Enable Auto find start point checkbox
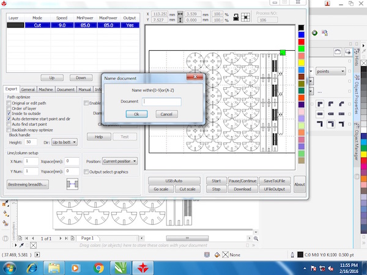367x275 pixels. pos(9,124)
